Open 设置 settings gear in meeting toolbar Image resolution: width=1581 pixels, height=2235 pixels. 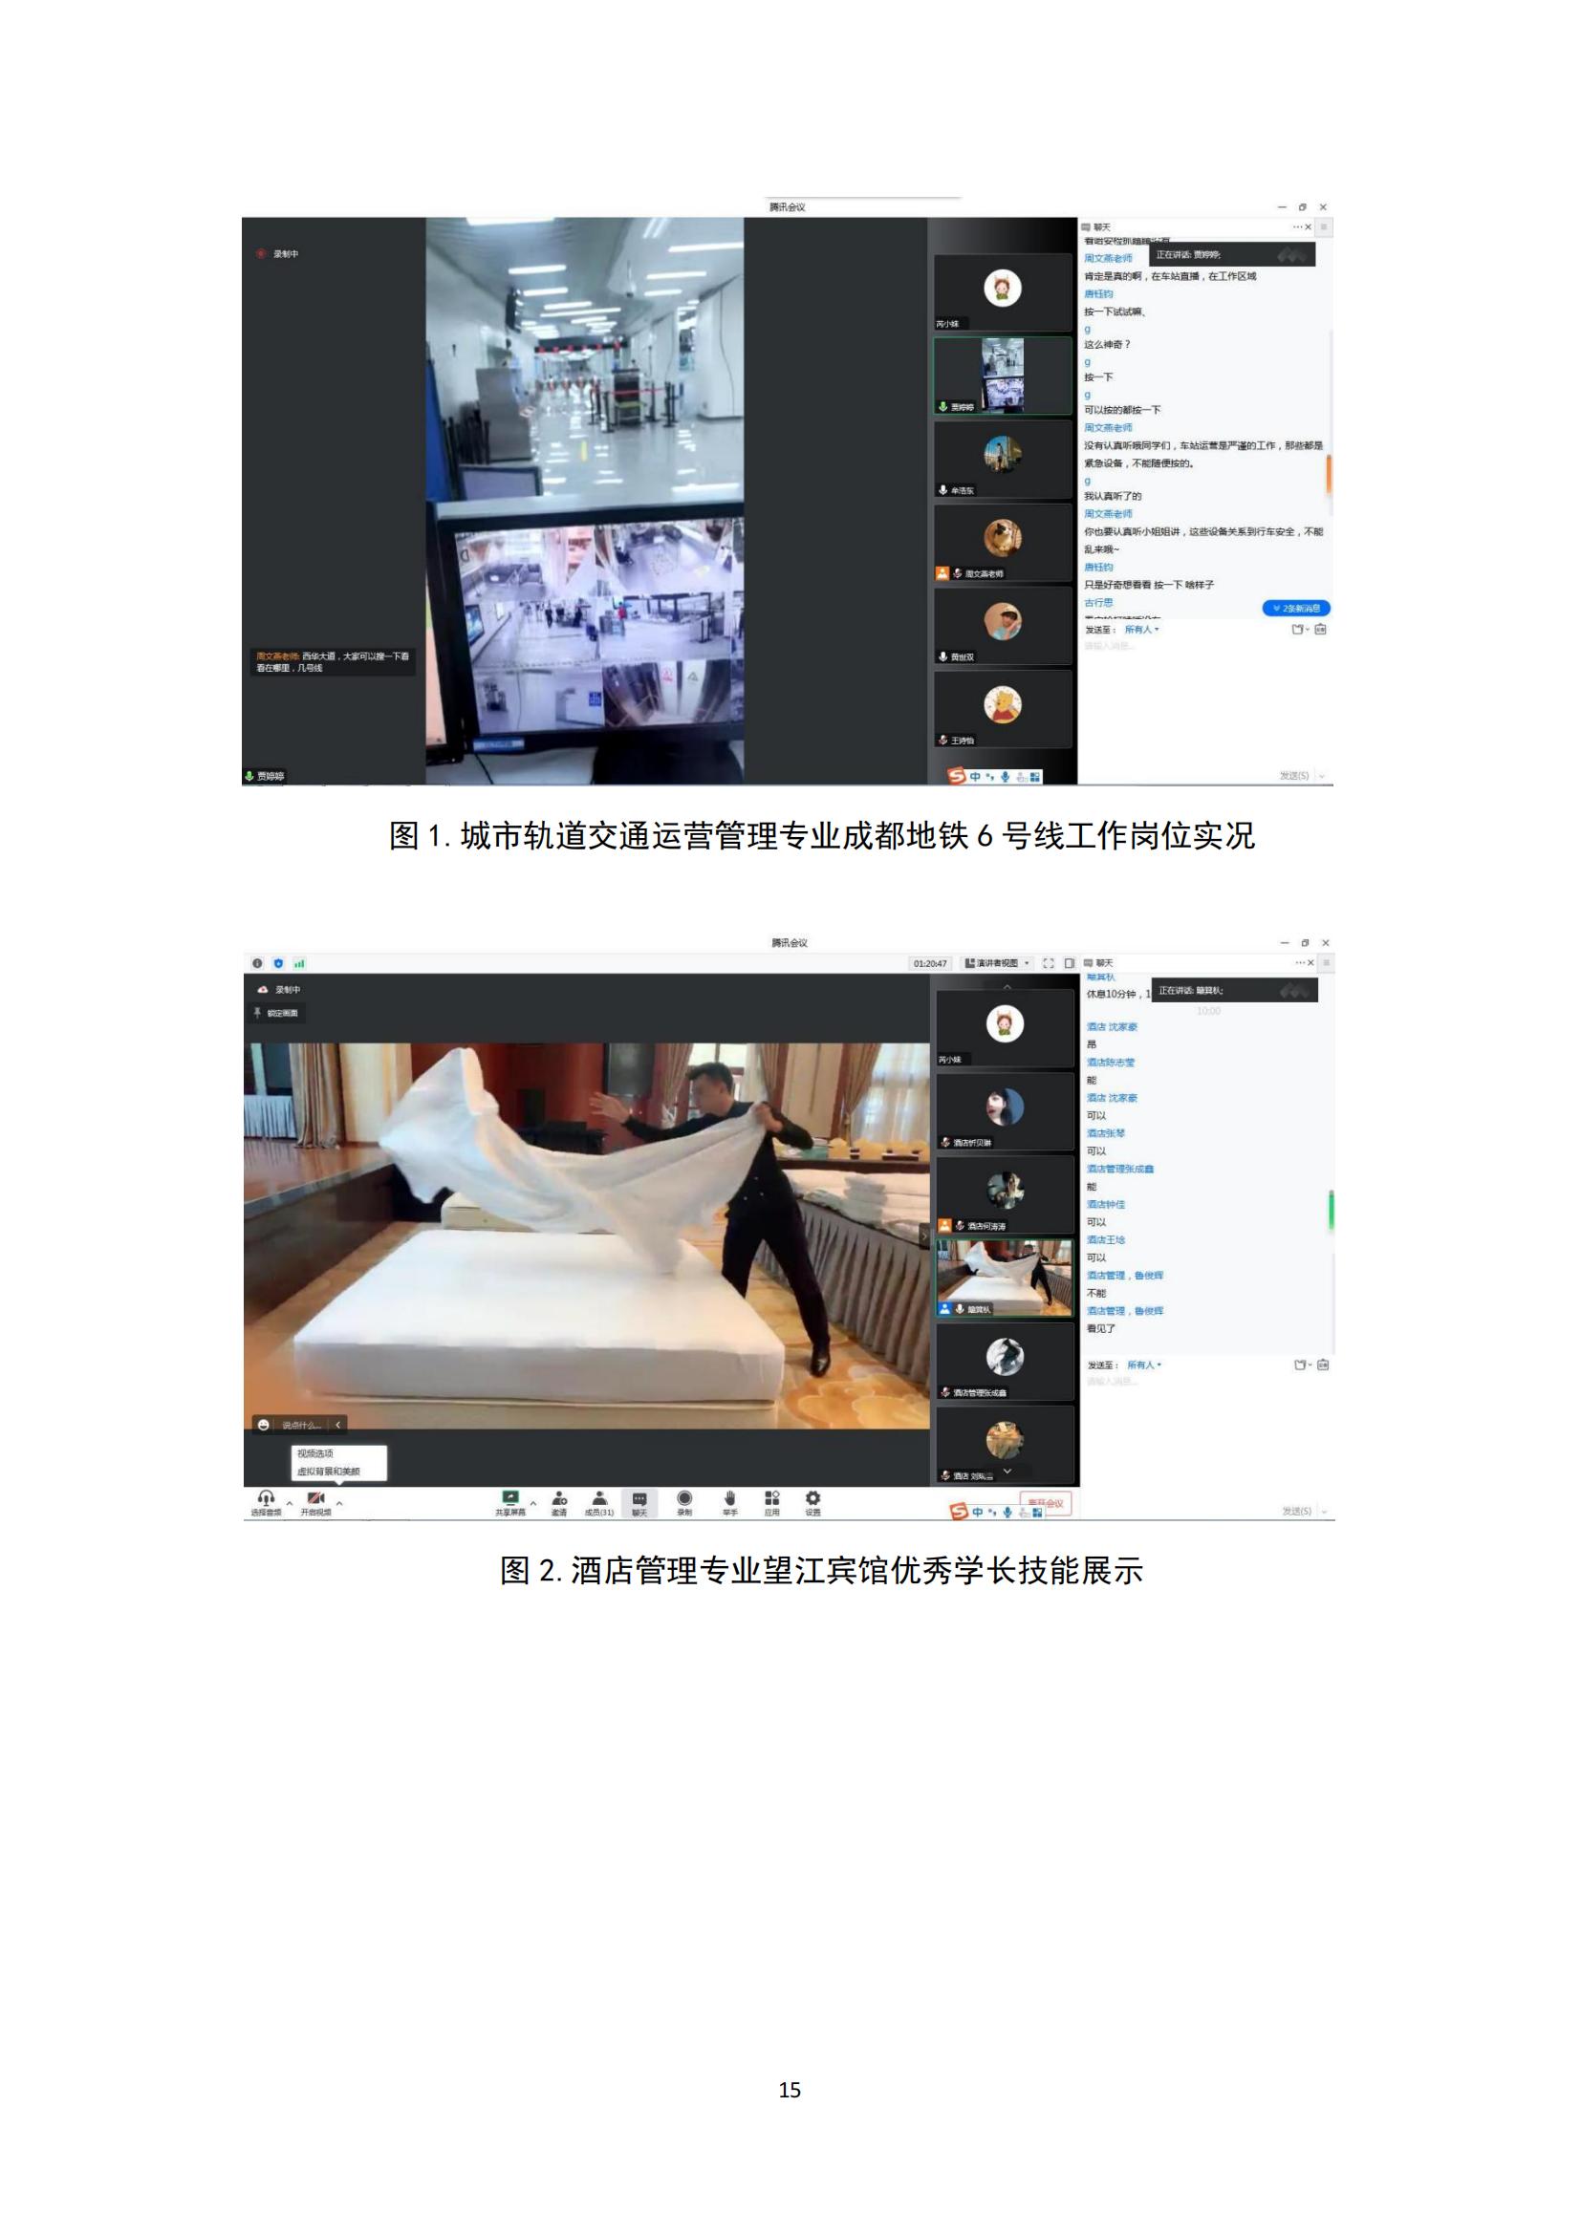point(812,1503)
